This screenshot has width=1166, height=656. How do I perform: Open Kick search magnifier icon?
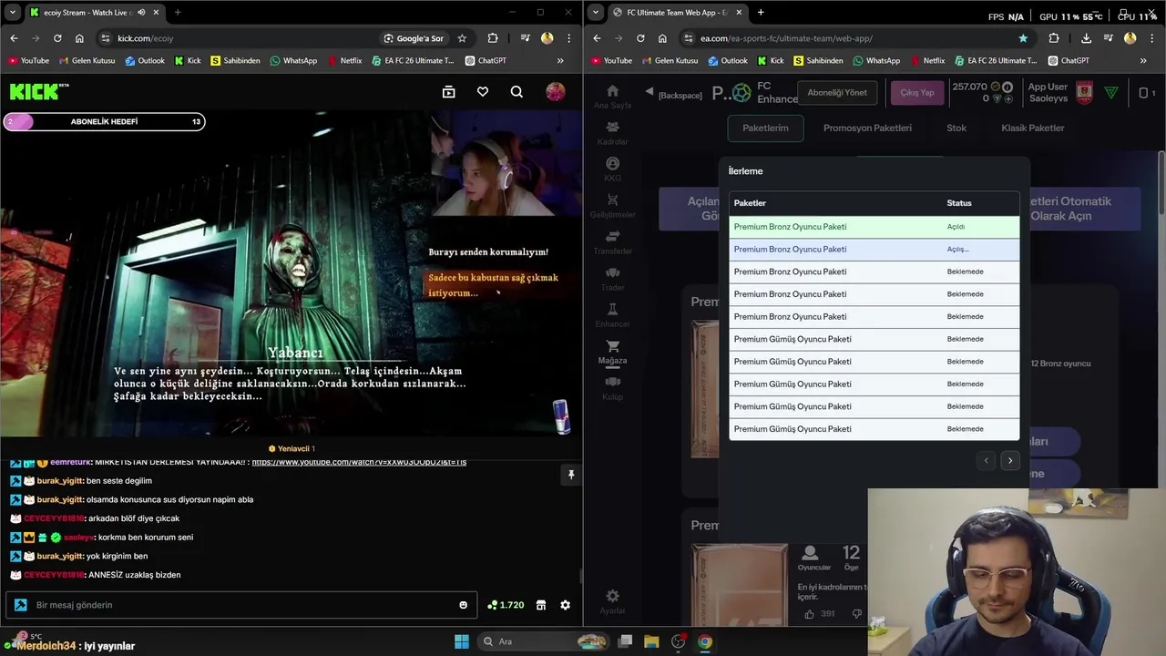pos(517,91)
